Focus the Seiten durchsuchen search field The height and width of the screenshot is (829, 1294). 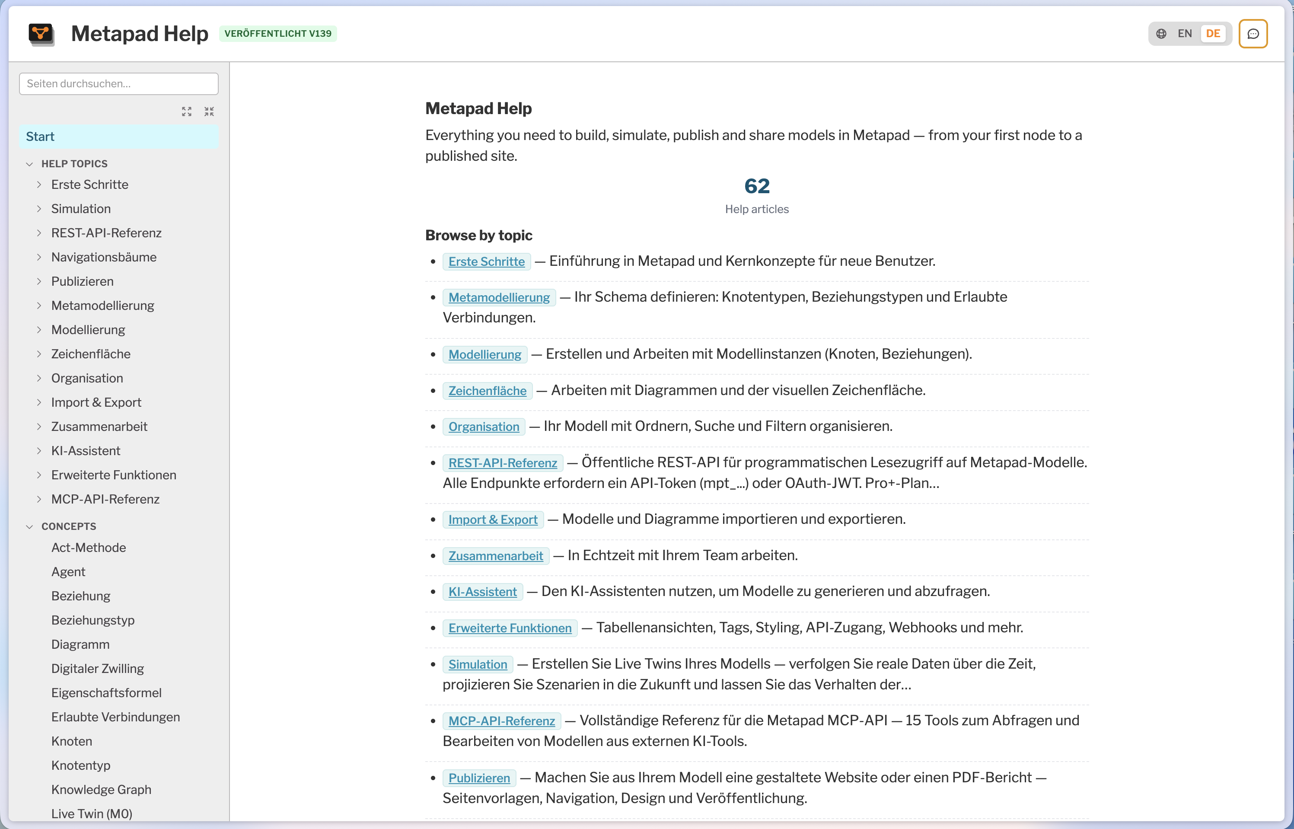tap(118, 83)
